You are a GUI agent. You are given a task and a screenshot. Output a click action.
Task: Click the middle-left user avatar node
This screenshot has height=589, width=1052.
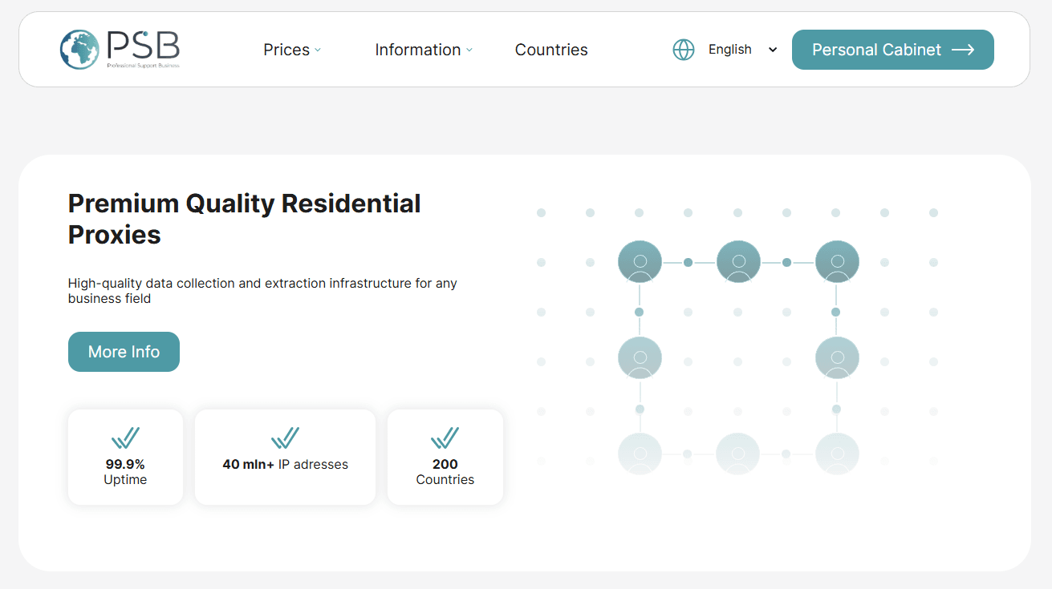[640, 357]
